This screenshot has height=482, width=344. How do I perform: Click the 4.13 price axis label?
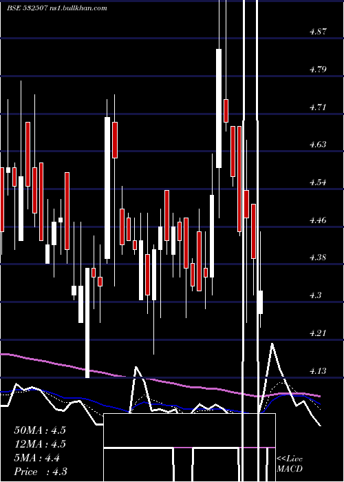pos(318,371)
